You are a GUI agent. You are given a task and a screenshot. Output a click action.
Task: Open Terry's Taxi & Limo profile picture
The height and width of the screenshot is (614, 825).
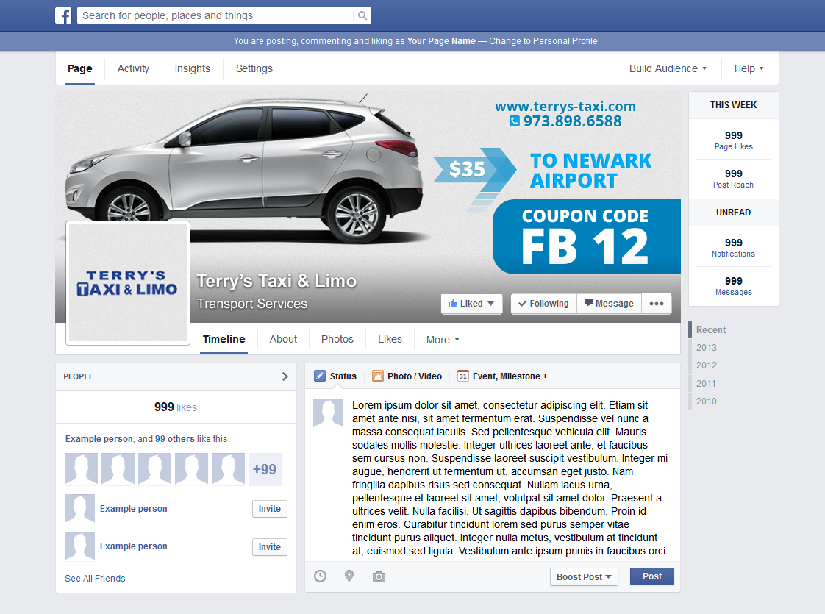128,283
